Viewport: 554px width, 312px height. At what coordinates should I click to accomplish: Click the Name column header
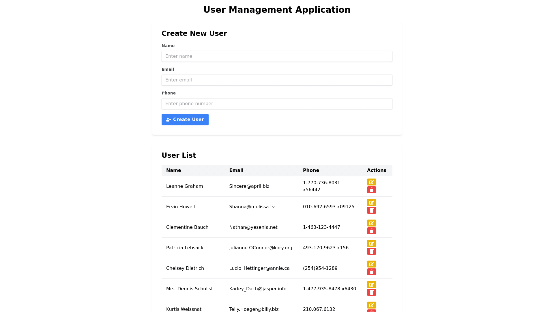coord(173,170)
